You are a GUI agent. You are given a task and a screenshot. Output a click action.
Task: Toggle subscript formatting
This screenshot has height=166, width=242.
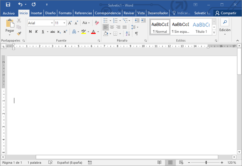[x=59, y=32]
